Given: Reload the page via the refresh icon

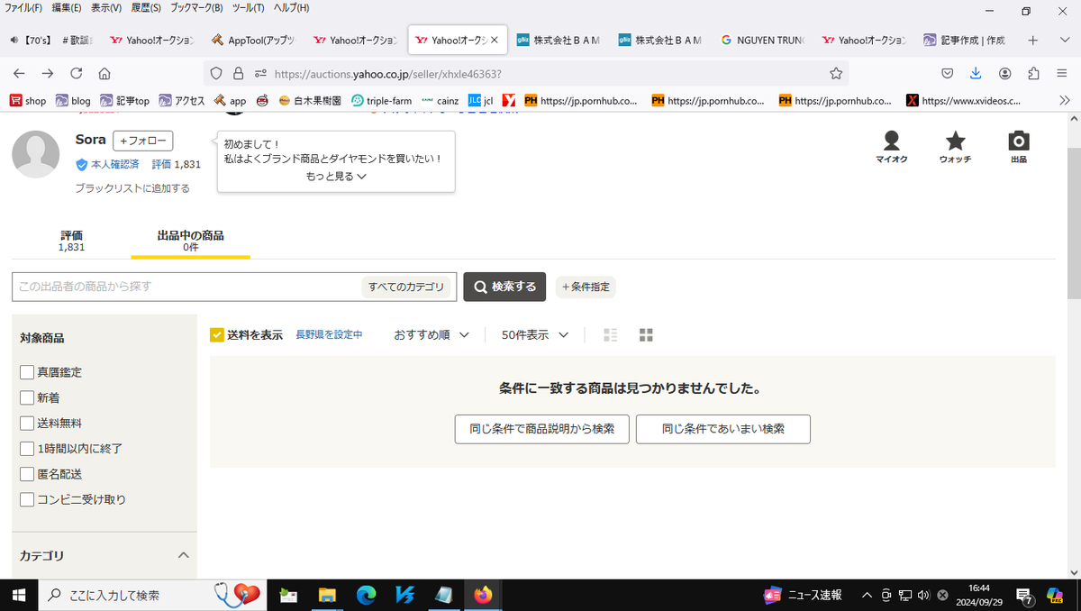Looking at the screenshot, I should click(x=77, y=73).
